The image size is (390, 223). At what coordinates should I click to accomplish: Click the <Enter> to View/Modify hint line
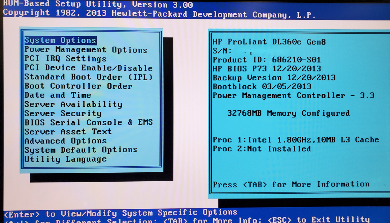(120, 213)
